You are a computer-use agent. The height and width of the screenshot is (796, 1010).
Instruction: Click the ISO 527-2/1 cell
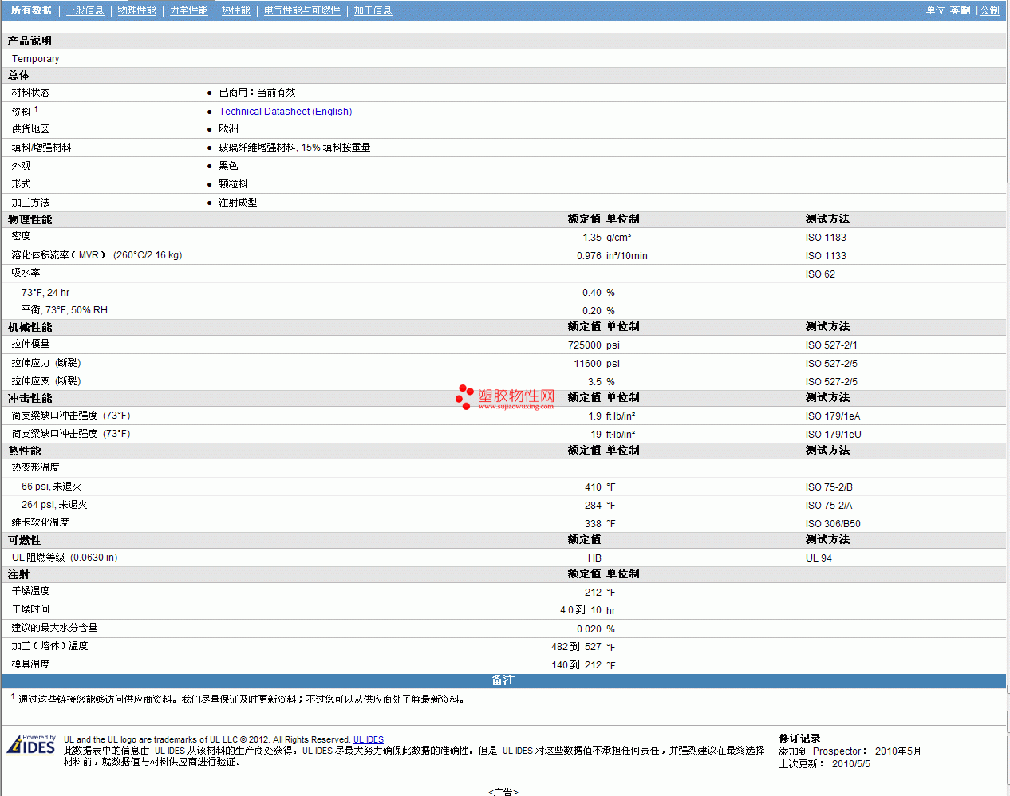[x=831, y=345]
